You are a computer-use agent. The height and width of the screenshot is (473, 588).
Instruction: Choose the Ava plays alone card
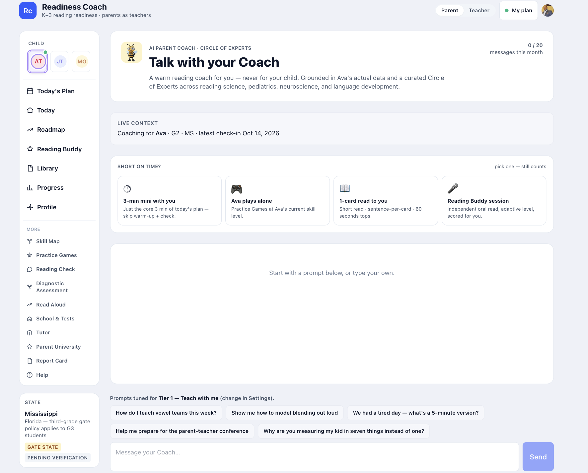(277, 201)
